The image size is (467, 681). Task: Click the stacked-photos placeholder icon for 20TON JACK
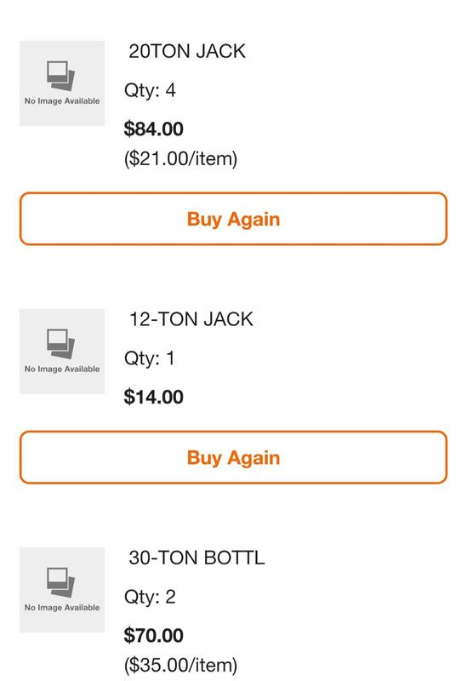click(60, 76)
